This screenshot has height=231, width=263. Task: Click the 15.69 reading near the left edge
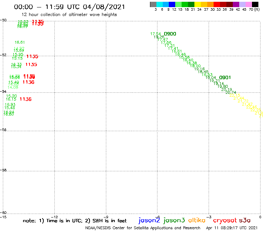coord(19,50)
